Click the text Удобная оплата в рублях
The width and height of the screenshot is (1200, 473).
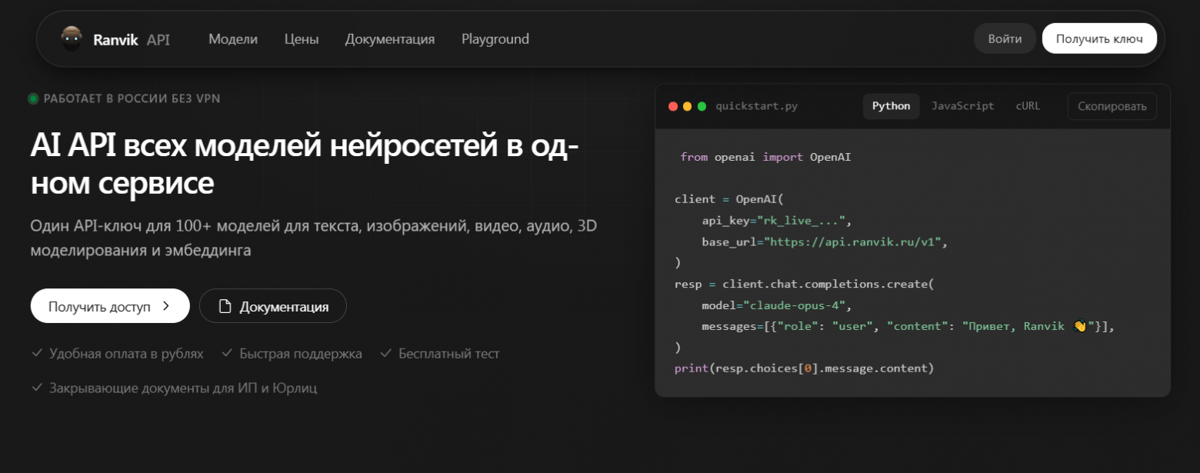pos(126,354)
